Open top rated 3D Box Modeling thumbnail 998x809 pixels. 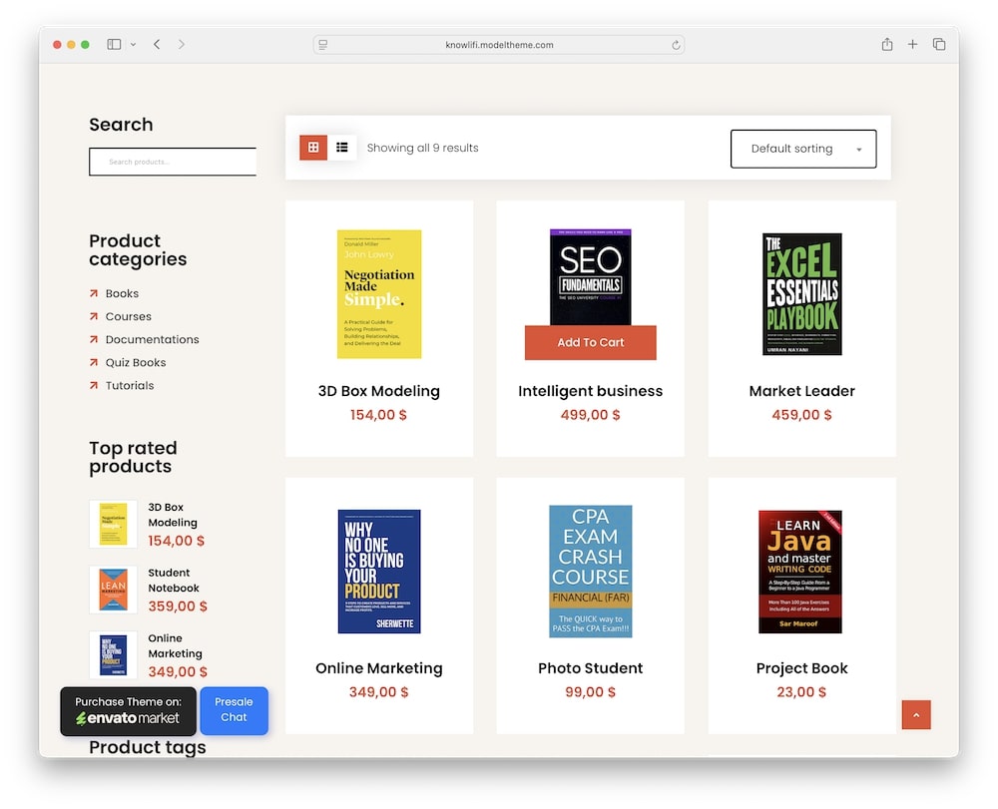(x=114, y=524)
